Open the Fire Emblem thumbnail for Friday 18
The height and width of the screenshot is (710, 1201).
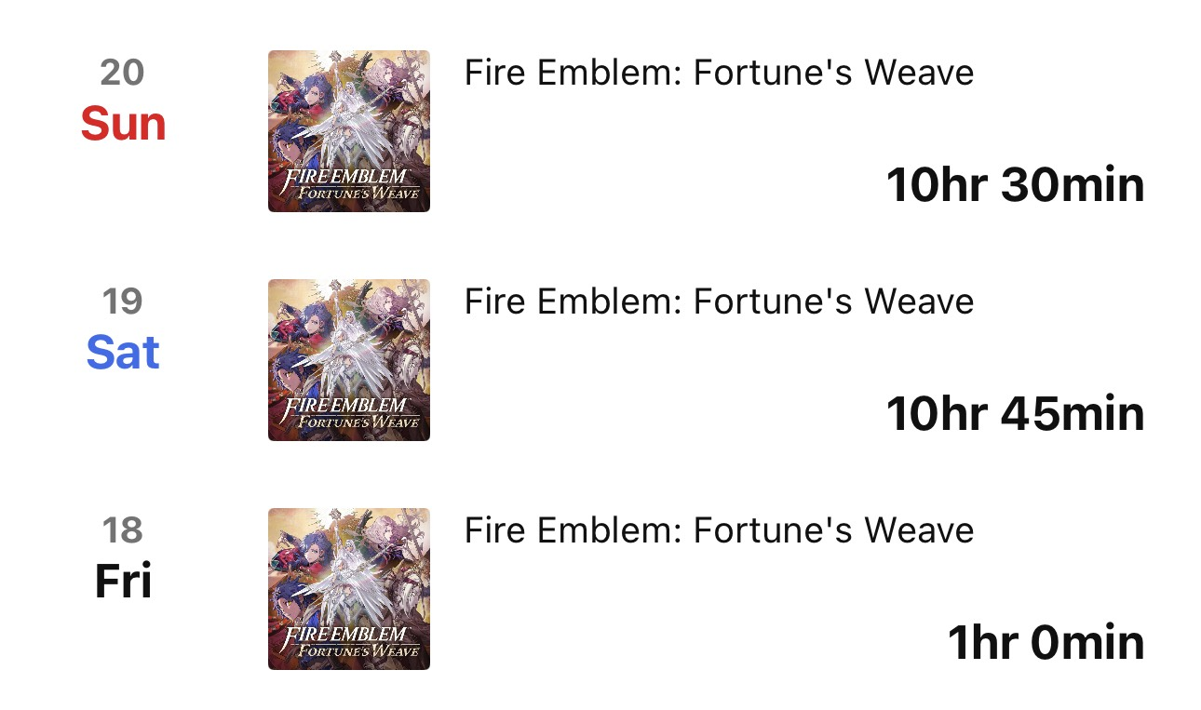click(349, 589)
